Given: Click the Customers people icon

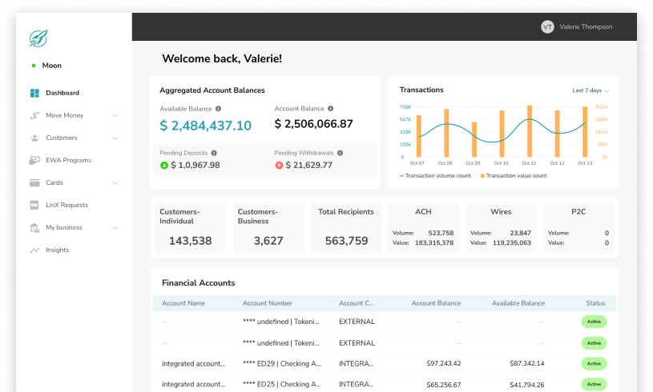Looking at the screenshot, I should coord(34,138).
